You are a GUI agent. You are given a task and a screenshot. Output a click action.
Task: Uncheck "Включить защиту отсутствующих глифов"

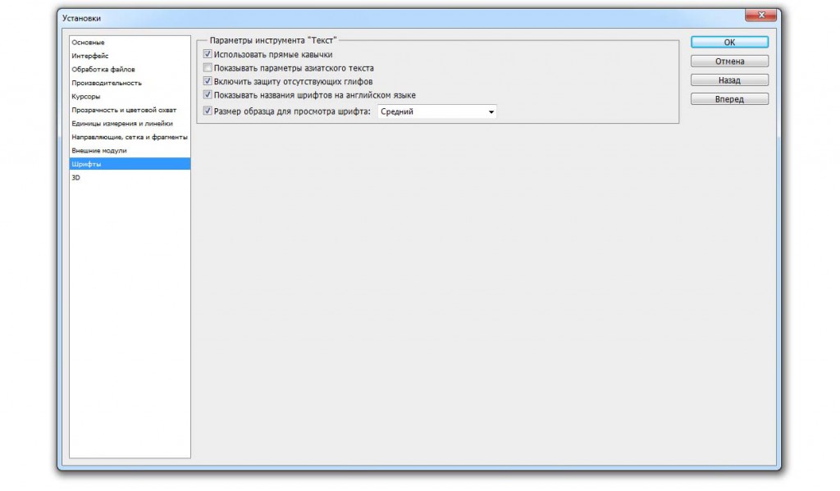[208, 82]
